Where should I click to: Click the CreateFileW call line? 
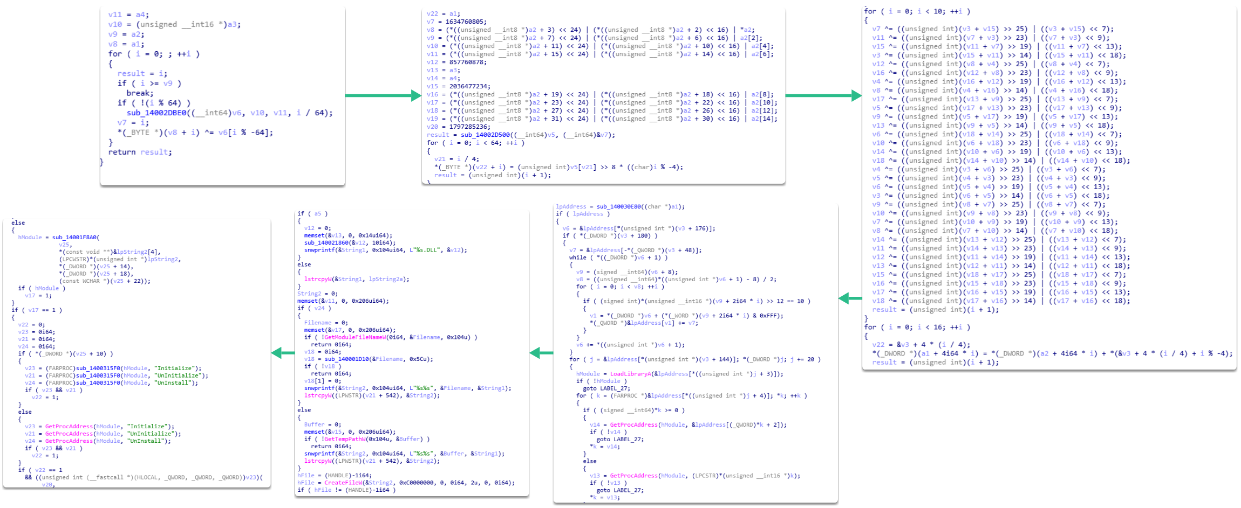coord(406,483)
